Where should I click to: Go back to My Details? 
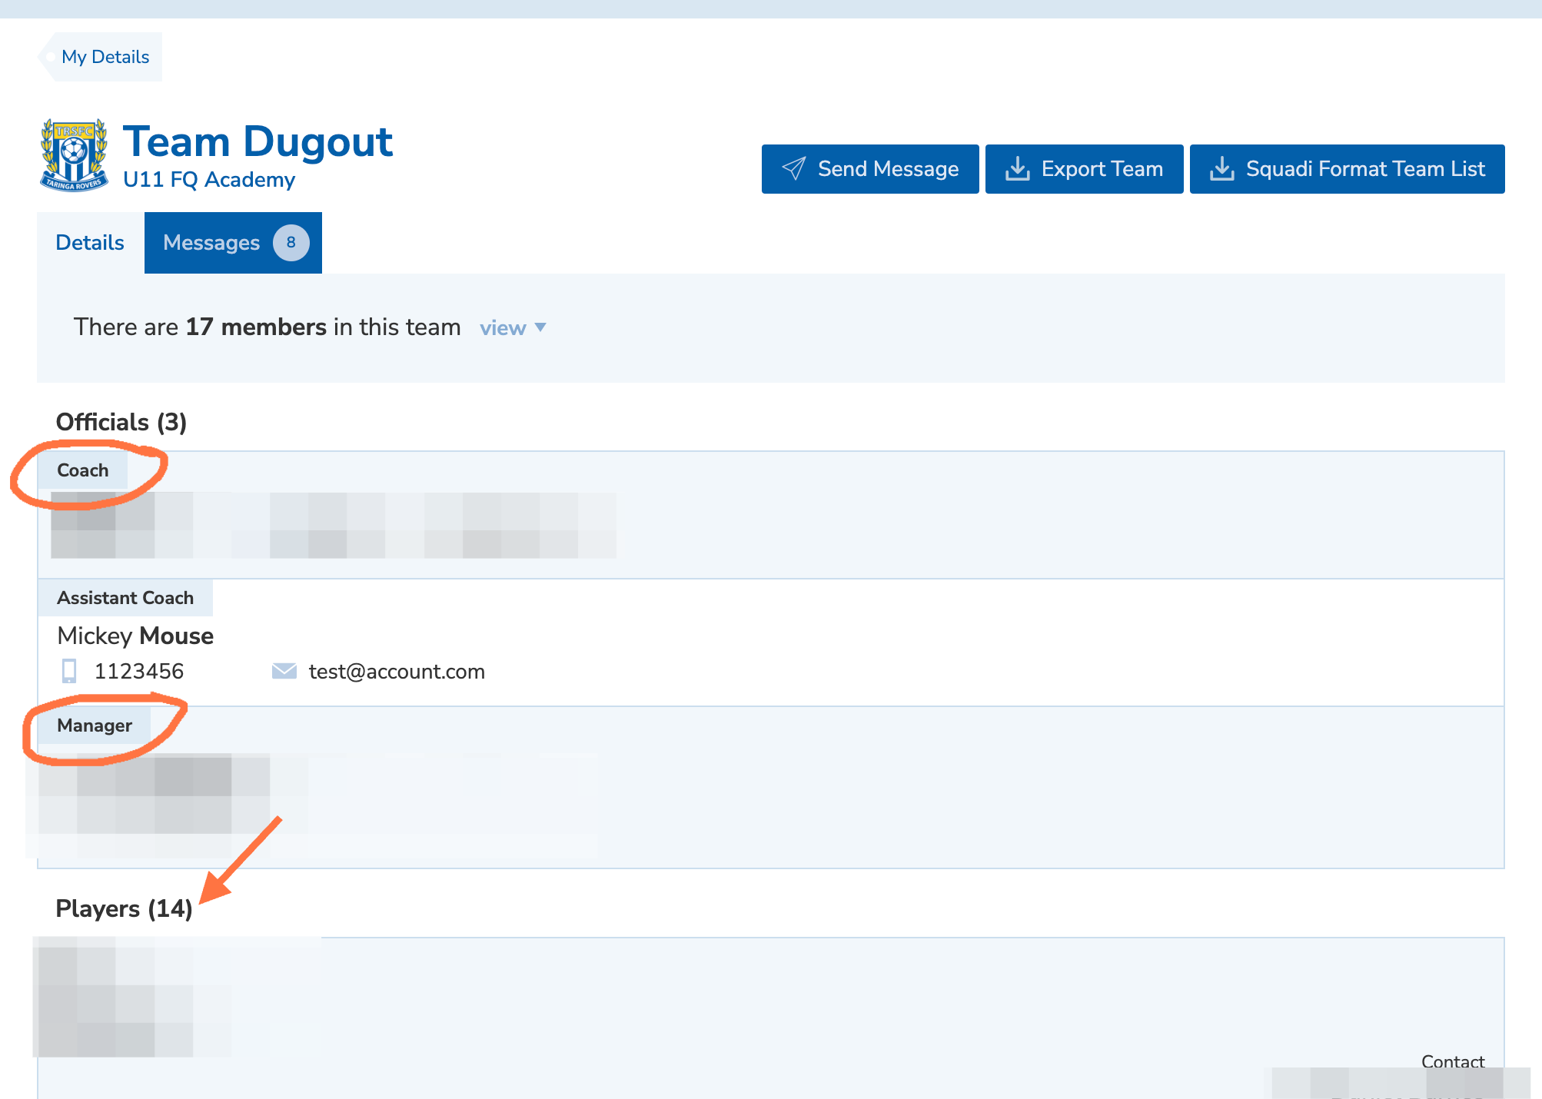point(100,57)
